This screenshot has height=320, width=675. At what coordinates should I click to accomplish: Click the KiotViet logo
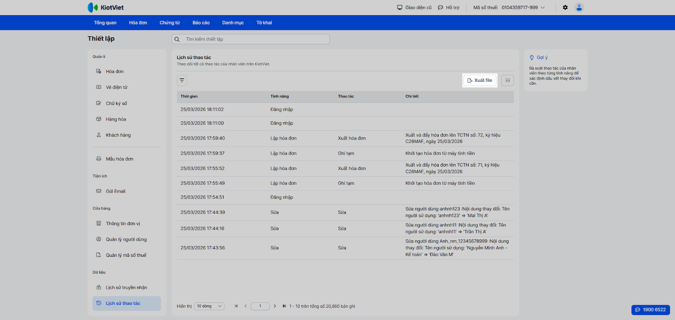[x=105, y=8]
